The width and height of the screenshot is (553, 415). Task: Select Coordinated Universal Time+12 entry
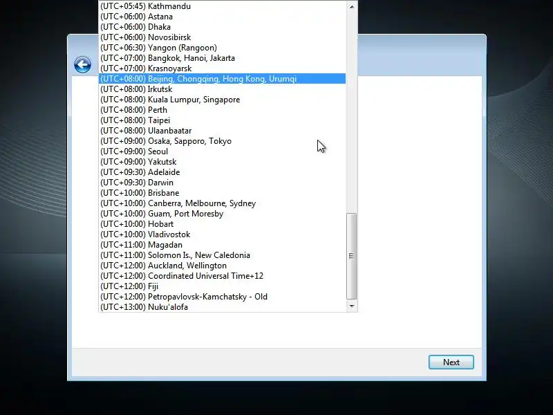pos(222,276)
